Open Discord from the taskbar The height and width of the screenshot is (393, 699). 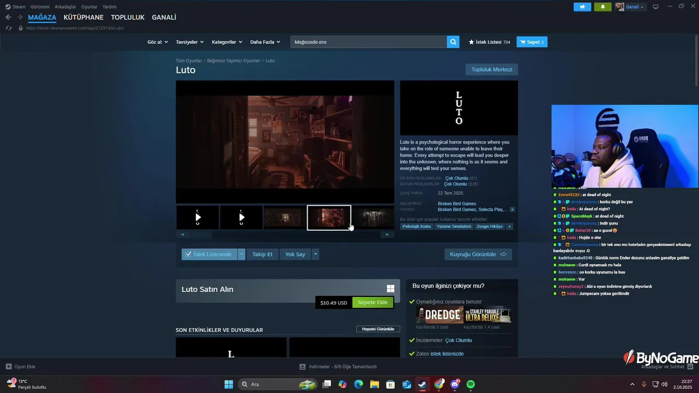[455, 384]
